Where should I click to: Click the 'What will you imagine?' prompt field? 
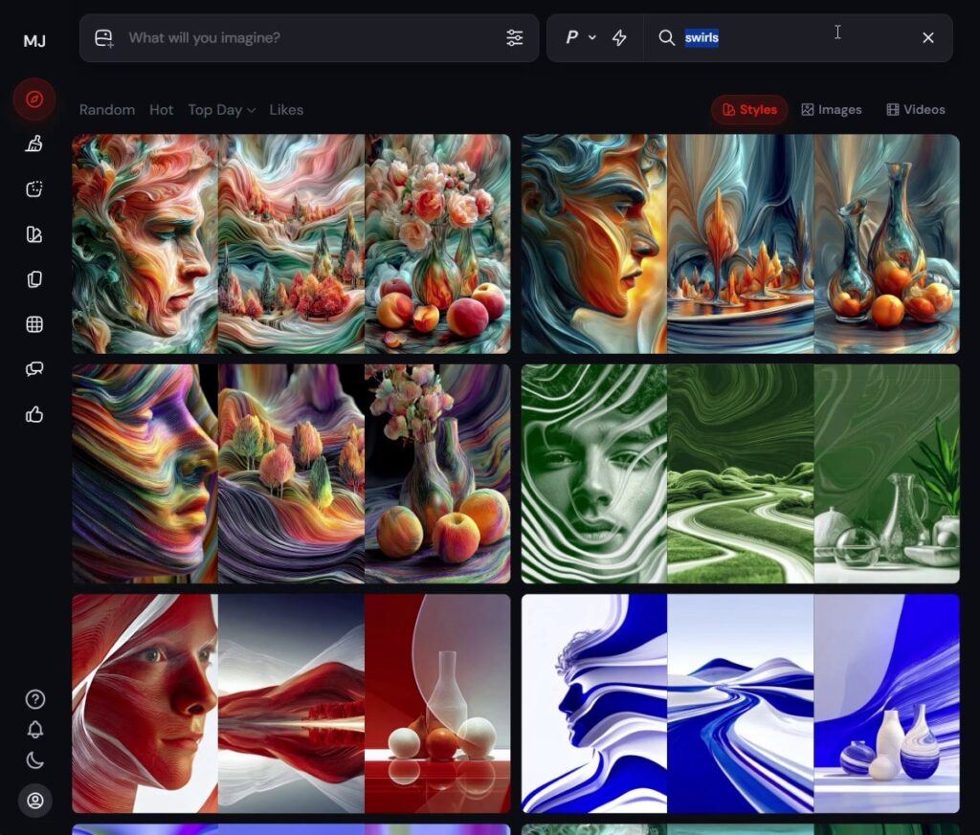[306, 38]
